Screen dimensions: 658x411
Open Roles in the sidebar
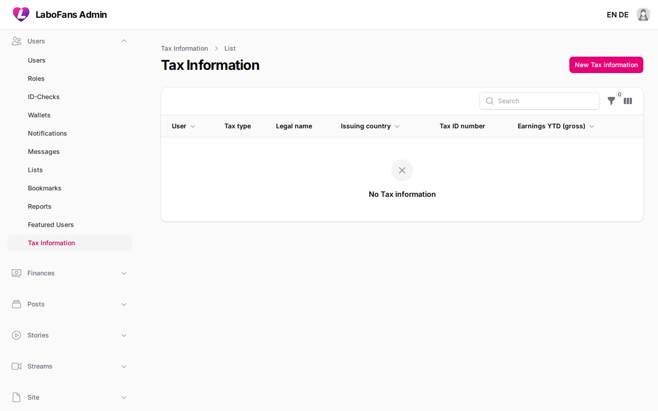pos(69,79)
